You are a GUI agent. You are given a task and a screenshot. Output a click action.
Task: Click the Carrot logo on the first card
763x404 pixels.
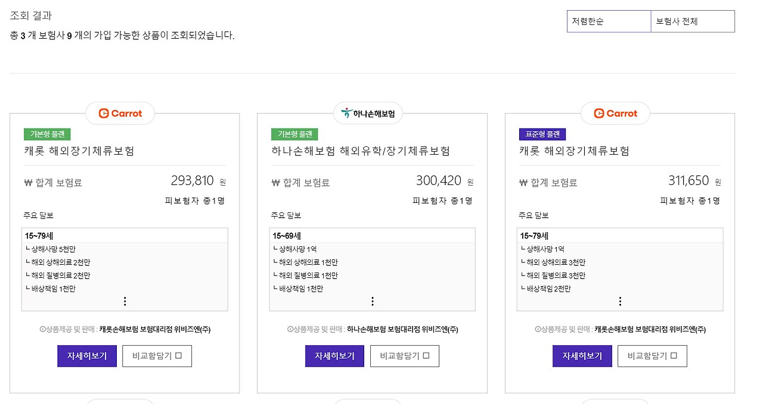click(x=120, y=112)
